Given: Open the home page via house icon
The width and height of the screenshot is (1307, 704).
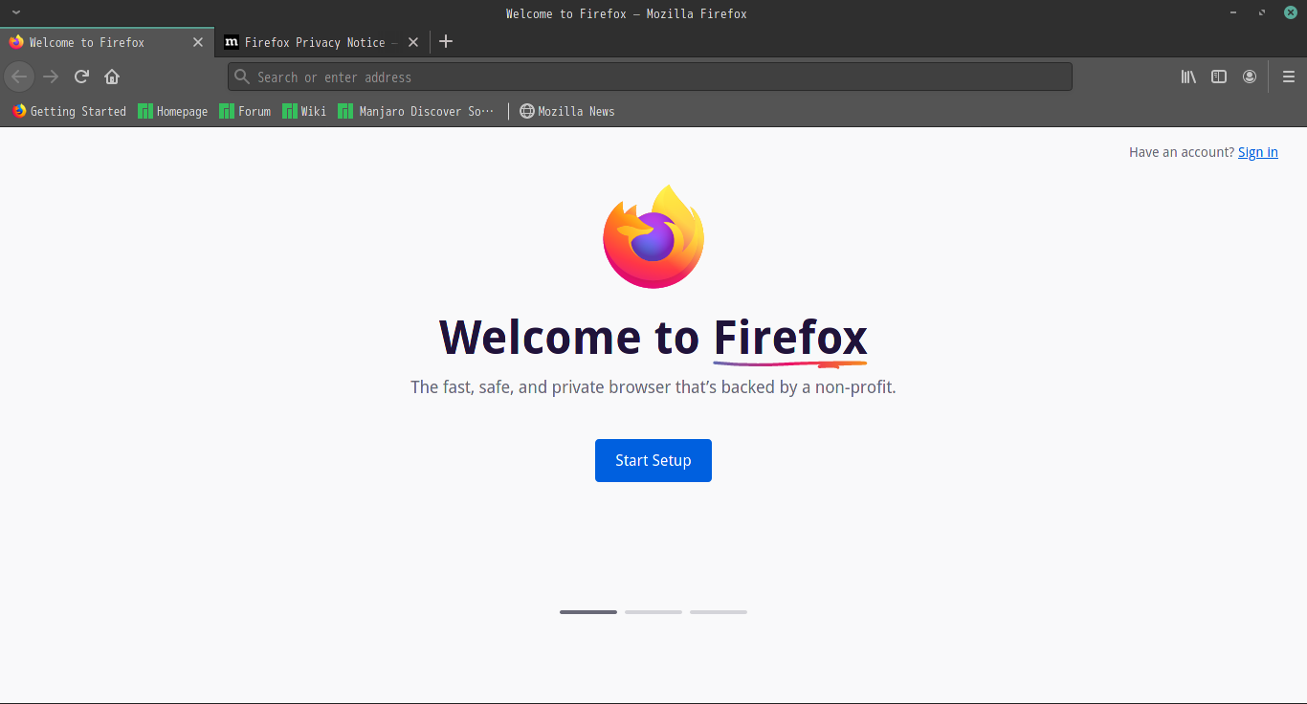Looking at the screenshot, I should point(112,77).
